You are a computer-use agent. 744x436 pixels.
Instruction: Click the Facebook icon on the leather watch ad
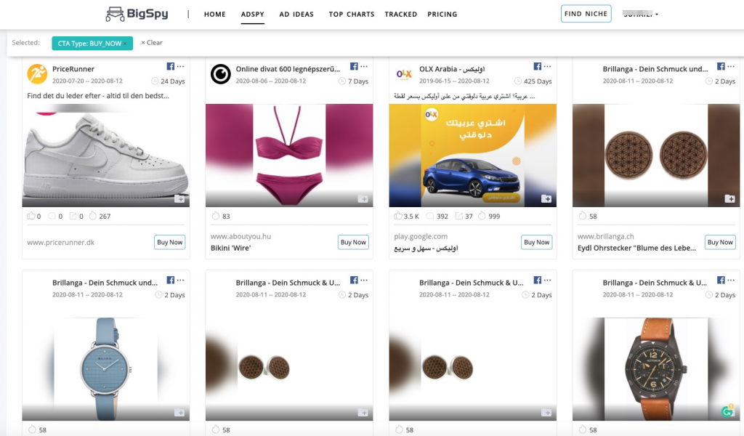click(719, 279)
